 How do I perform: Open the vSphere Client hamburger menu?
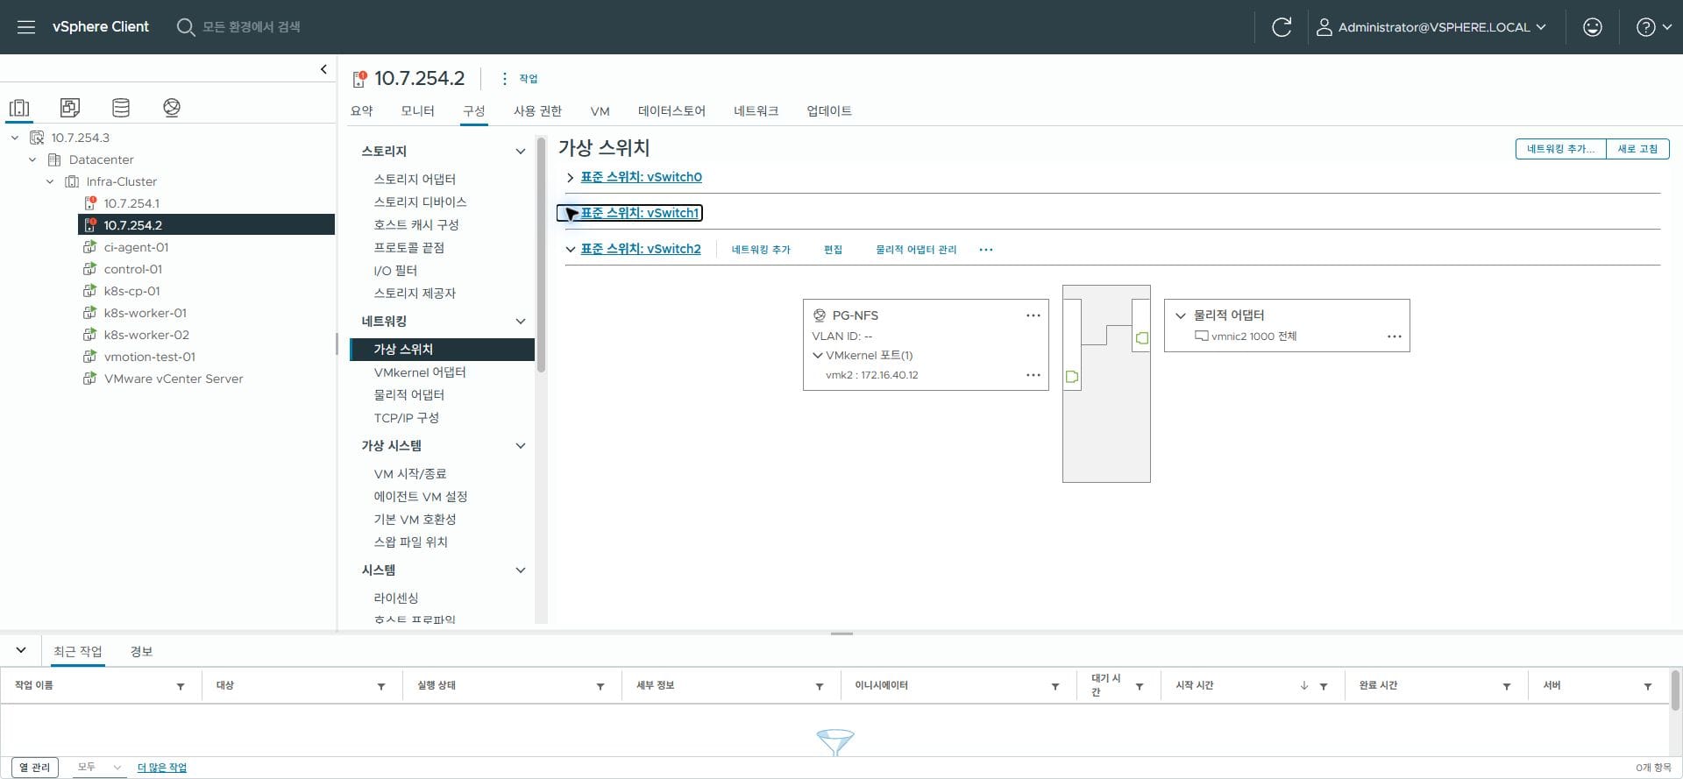point(26,27)
